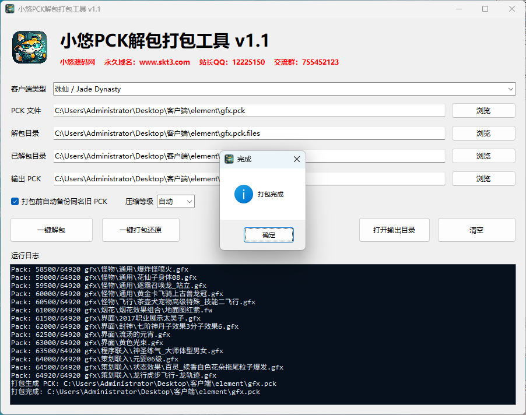Click the 运行日志 label
Image resolution: width=526 pixels, height=415 pixels.
[x=25, y=256]
